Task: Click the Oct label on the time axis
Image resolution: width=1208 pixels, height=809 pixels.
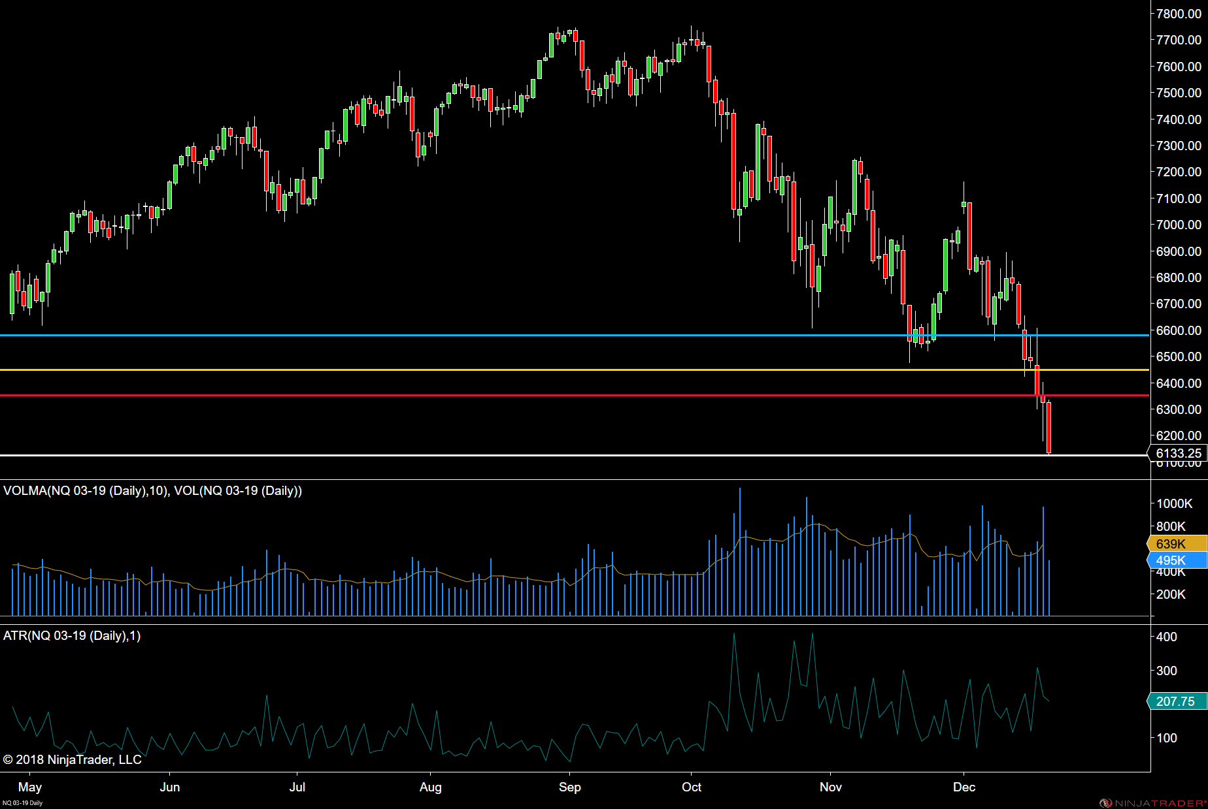Action: tap(692, 787)
